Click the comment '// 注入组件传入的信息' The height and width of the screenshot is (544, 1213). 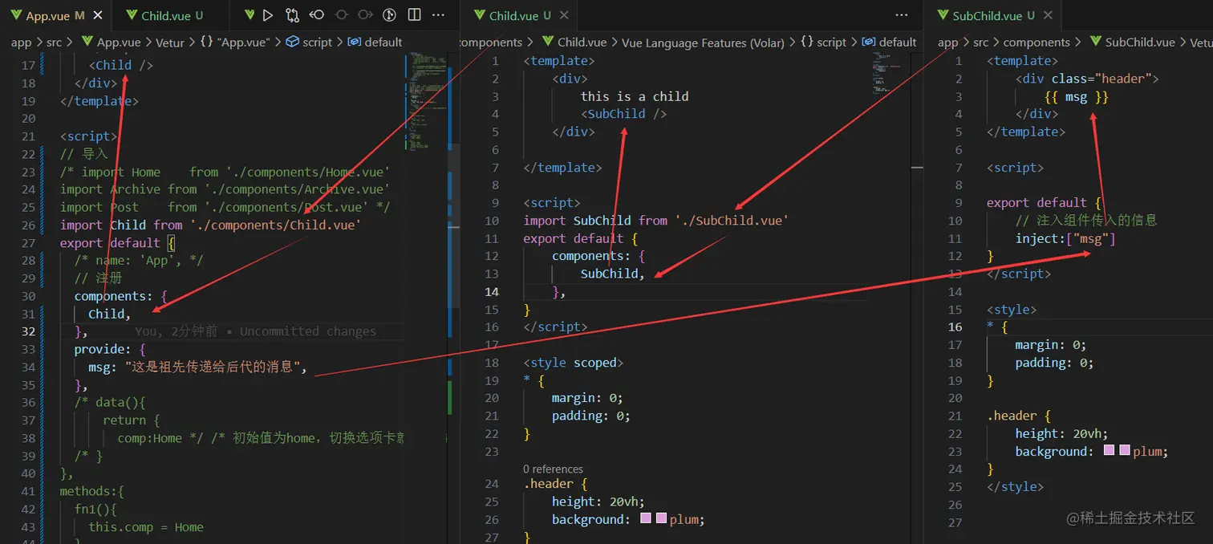pos(1086,221)
